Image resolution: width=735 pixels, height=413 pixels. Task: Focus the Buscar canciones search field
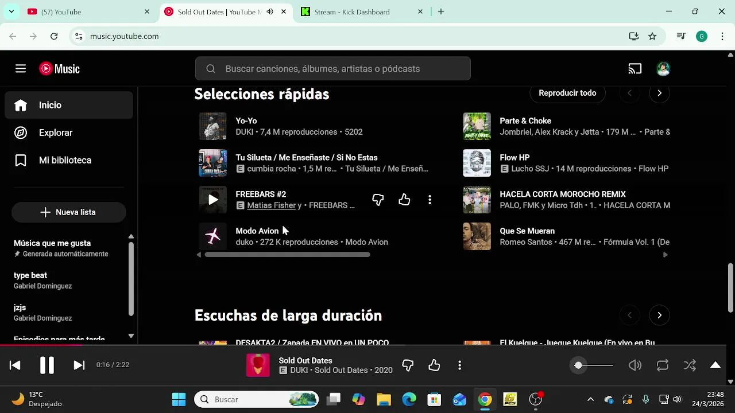(333, 69)
